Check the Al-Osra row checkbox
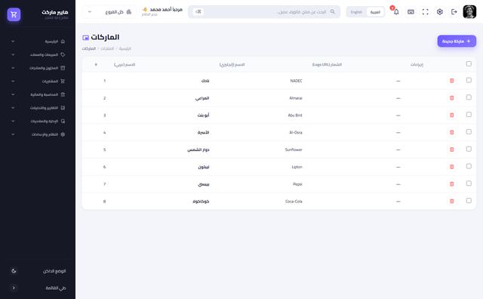Viewport: 483px width, 299px height. [x=469, y=132]
